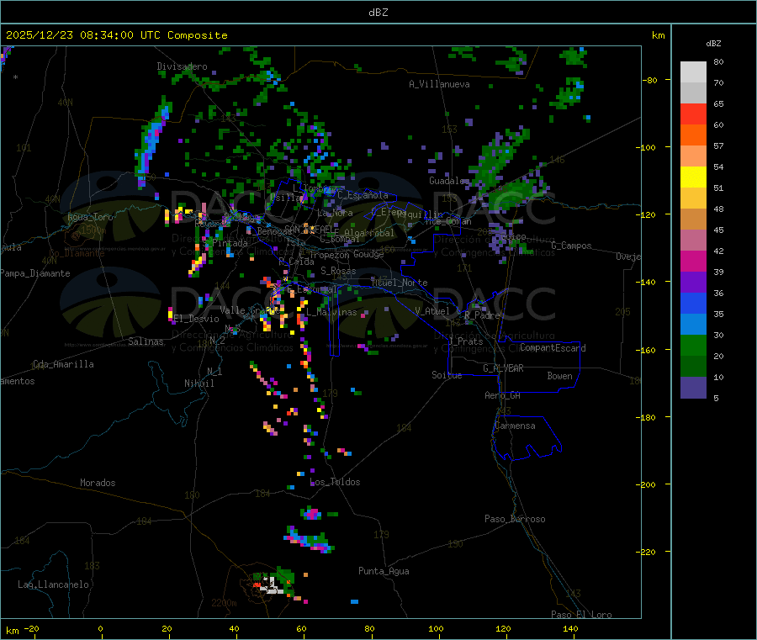Click the white high-reflectivity storm cell core
Viewport: 757px width, 640px height.
coord(272,585)
